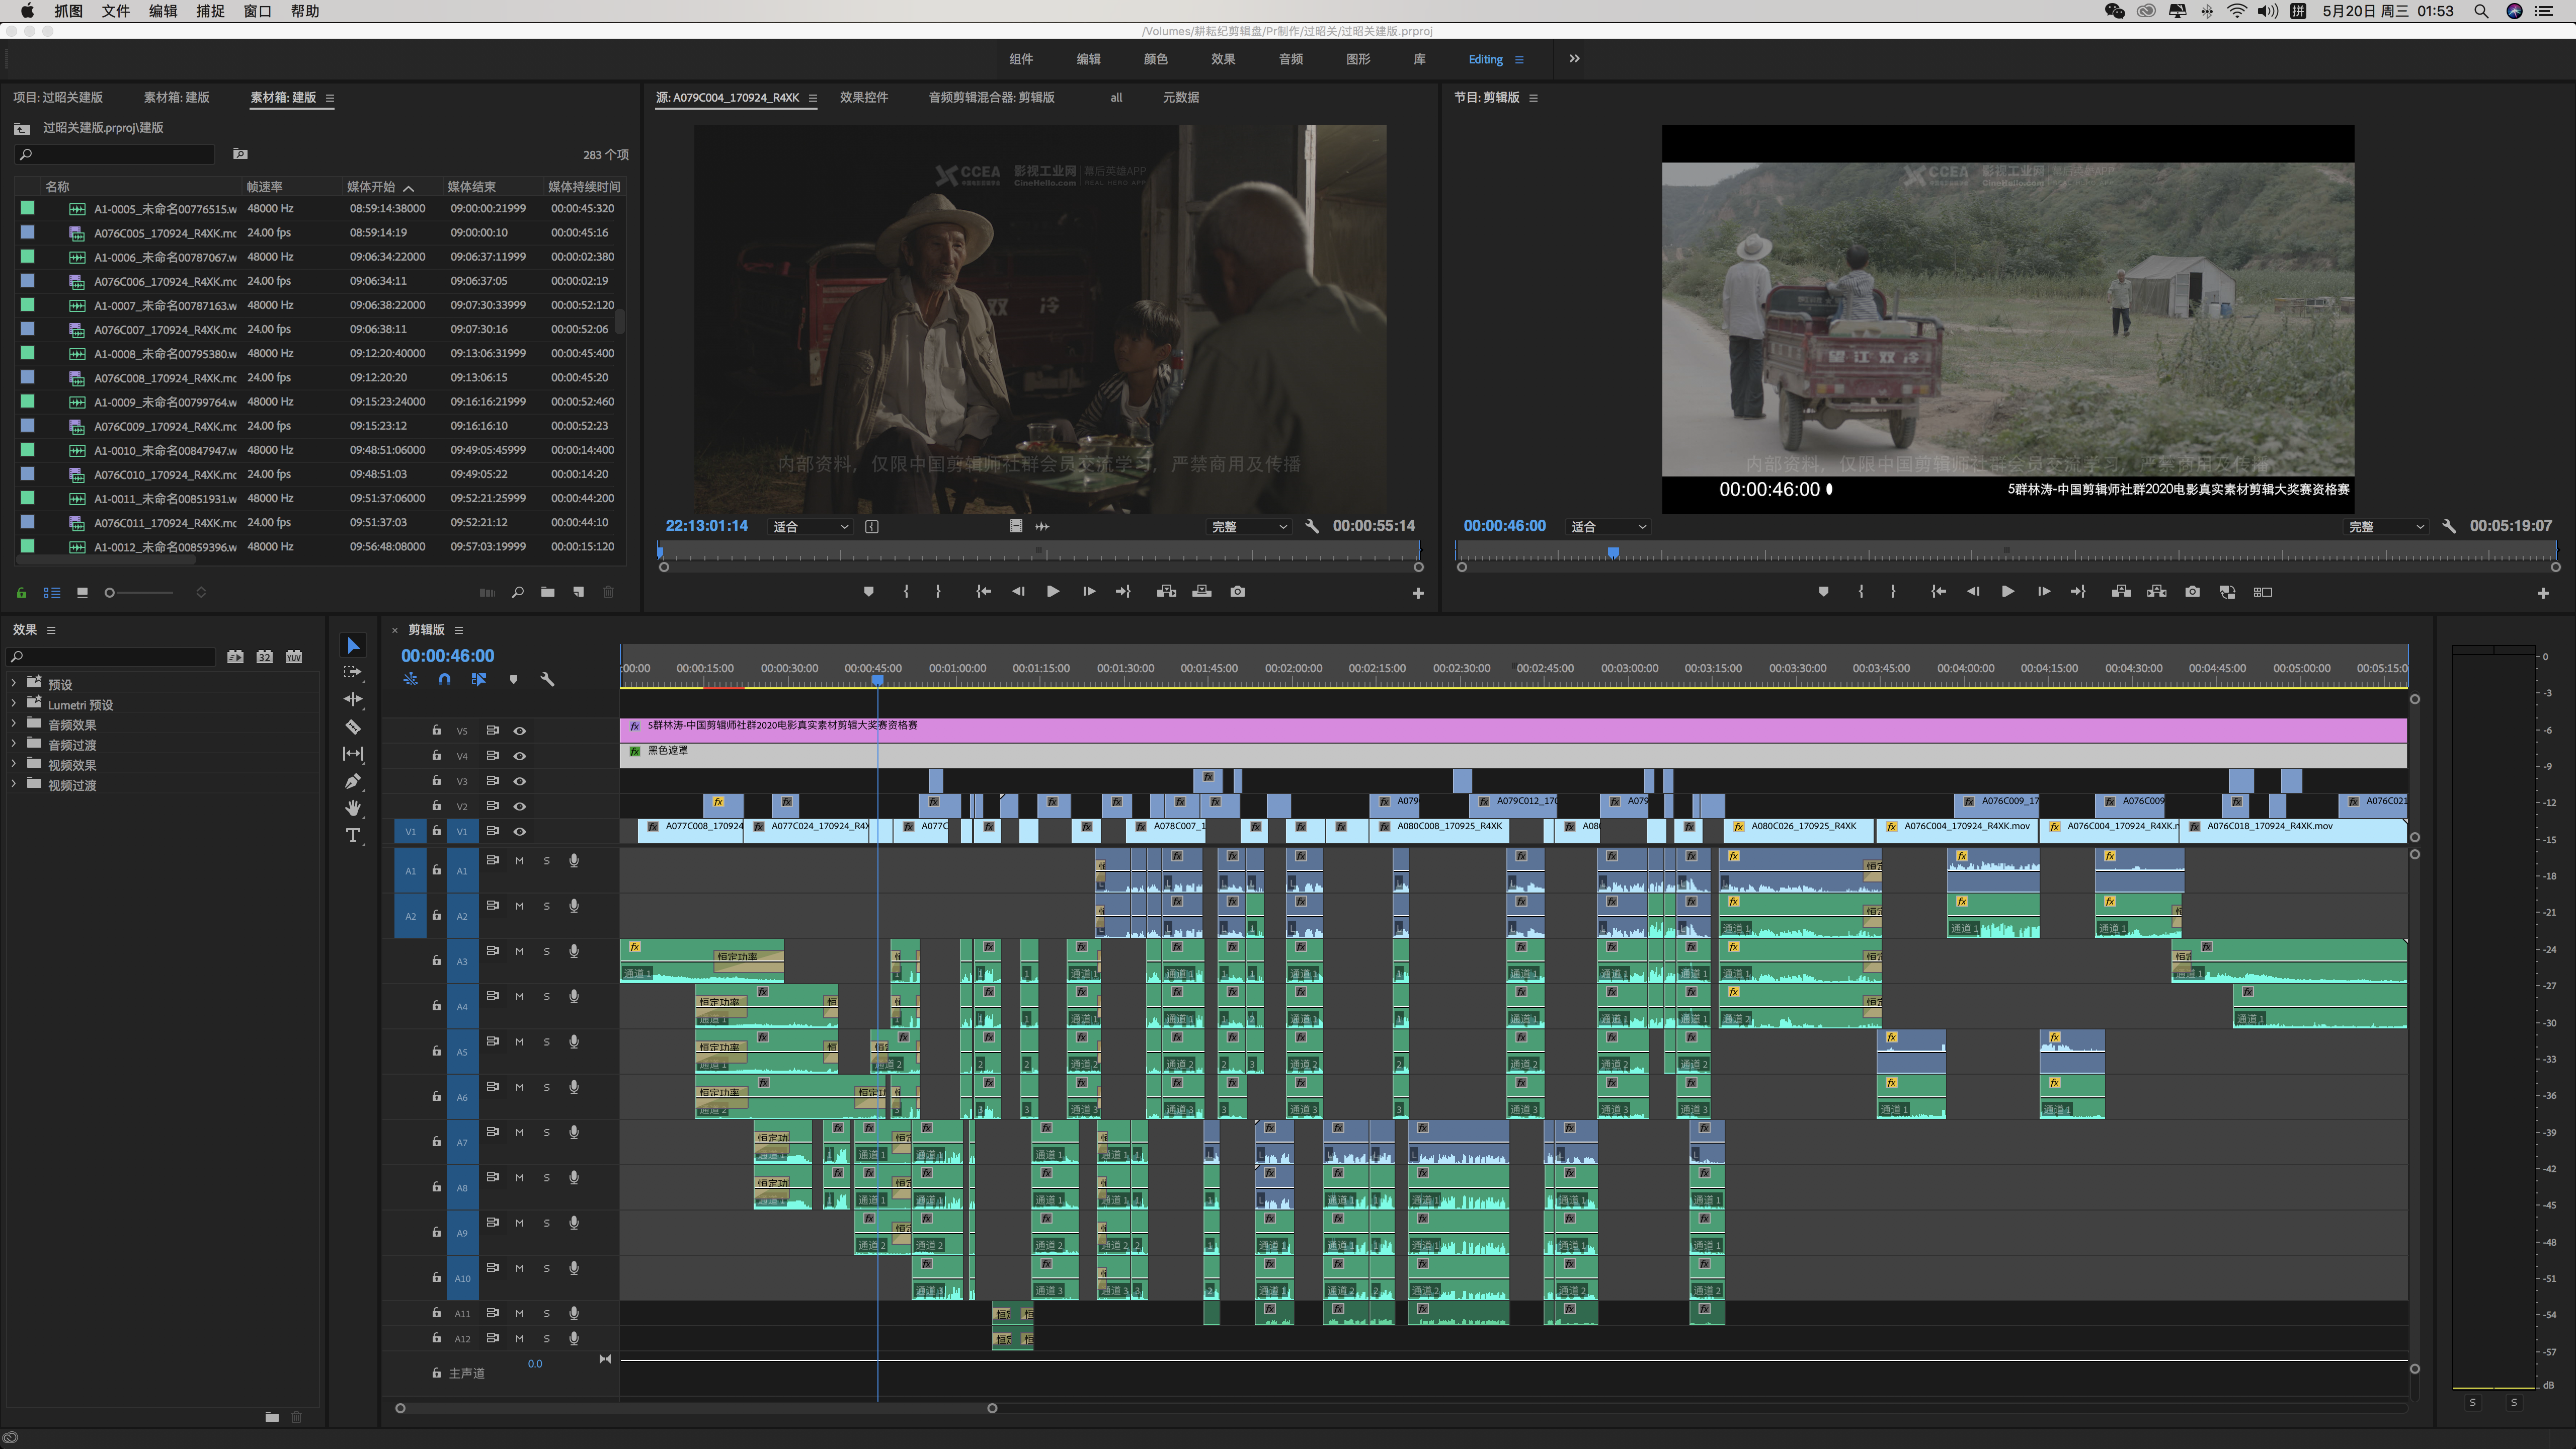Toggle timeline Snap magnet icon
The image size is (2576, 1449).
[444, 679]
